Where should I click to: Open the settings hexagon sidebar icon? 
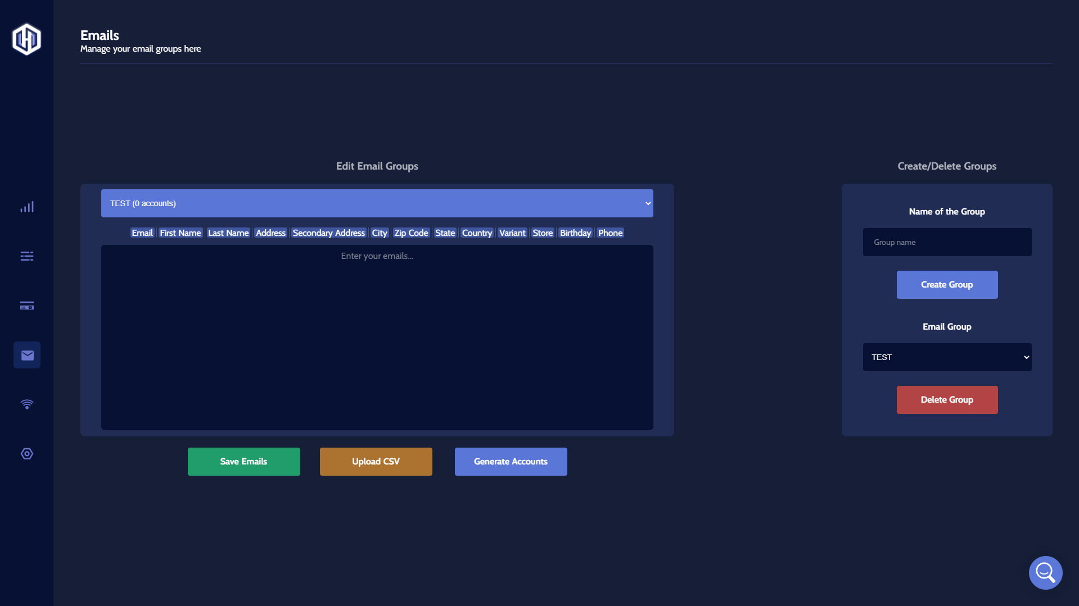27,454
